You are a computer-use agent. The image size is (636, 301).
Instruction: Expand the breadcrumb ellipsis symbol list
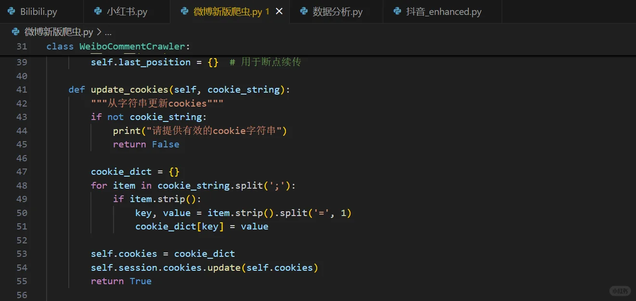[108, 33]
